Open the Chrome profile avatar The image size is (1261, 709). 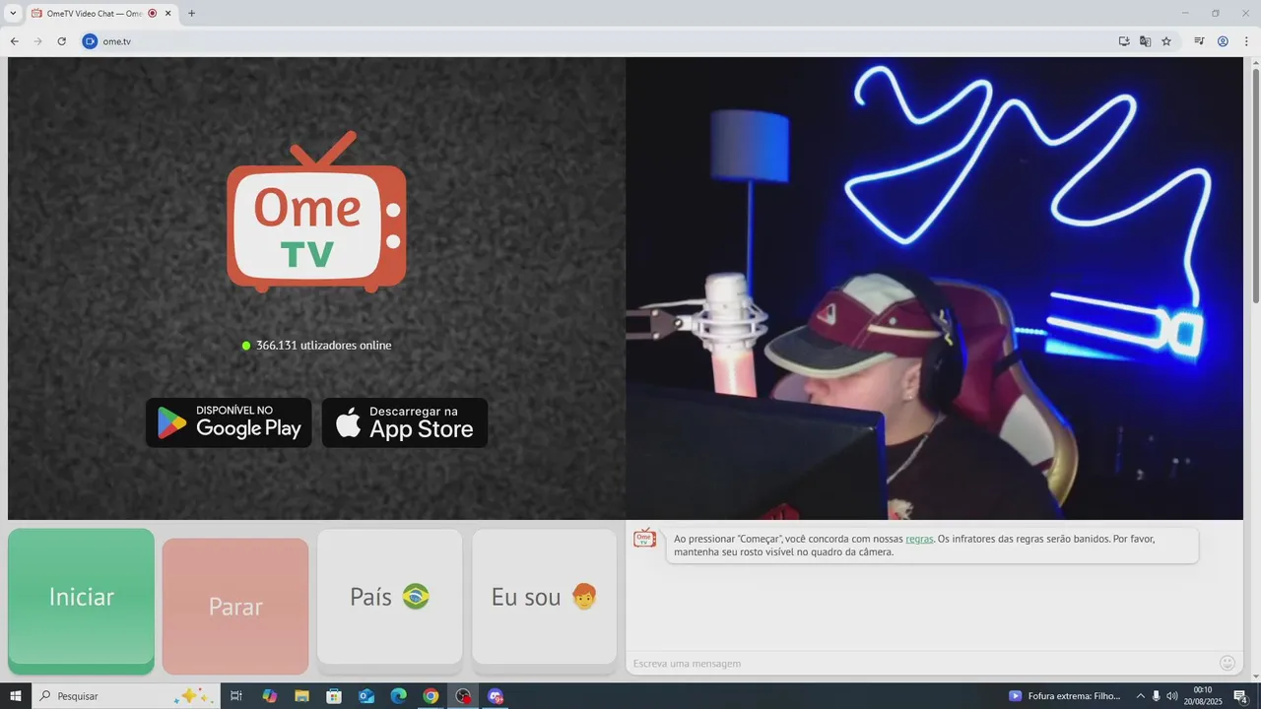pos(1223,41)
